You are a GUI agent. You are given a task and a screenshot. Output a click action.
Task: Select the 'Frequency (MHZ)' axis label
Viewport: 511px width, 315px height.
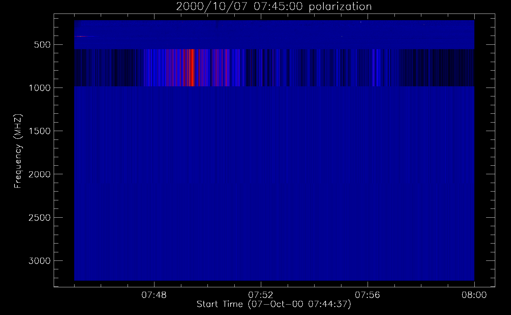point(18,151)
